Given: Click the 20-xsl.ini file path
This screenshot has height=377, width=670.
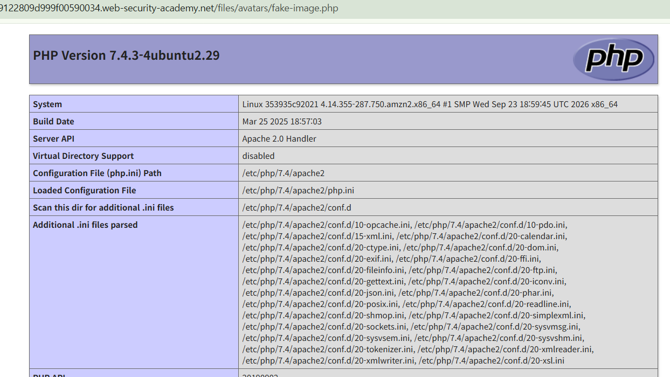Looking at the screenshot, I should (x=492, y=360).
